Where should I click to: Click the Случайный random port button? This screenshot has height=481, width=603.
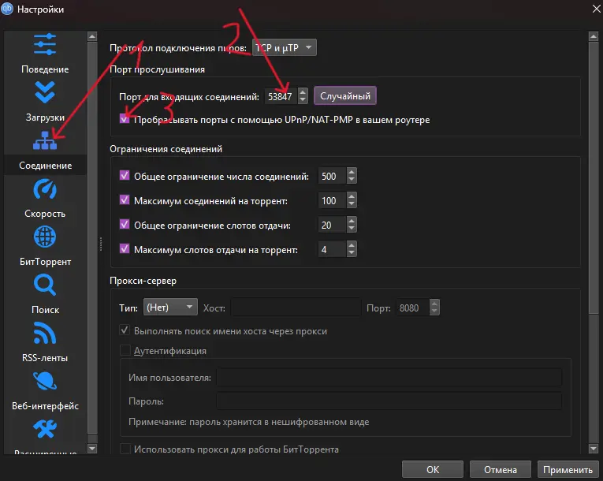point(345,96)
